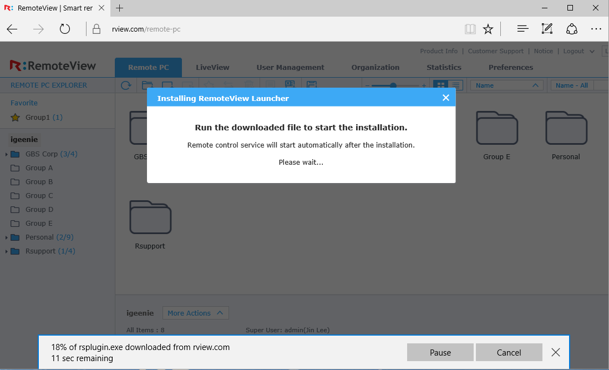Expand the Personal tree node
The width and height of the screenshot is (609, 370).
pos(6,237)
